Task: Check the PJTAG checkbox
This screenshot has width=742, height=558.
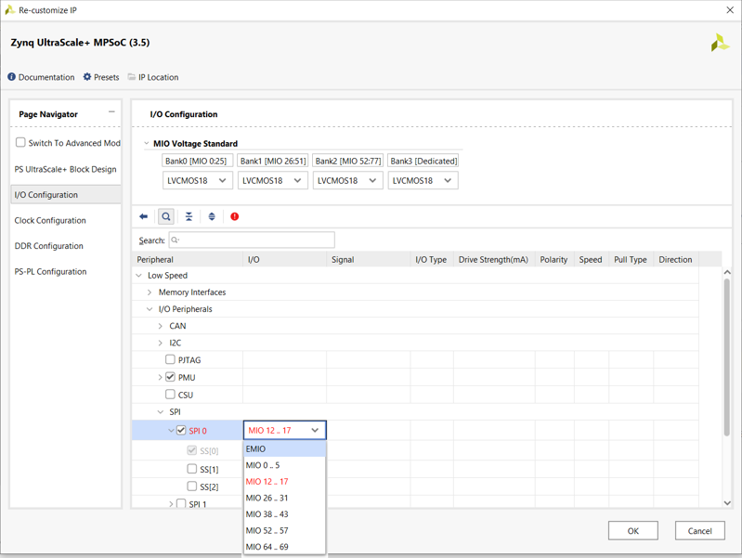Action: [170, 359]
